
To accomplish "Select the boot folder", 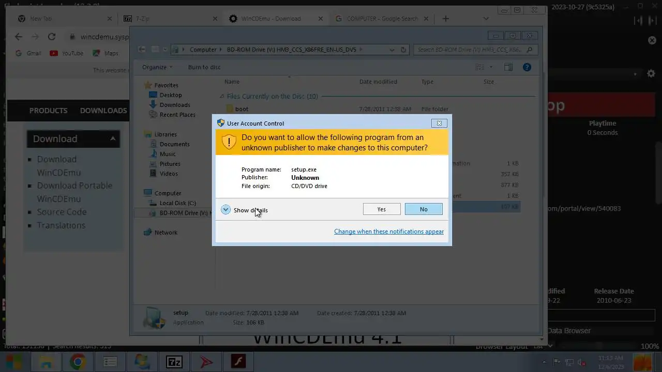I will click(242, 109).
